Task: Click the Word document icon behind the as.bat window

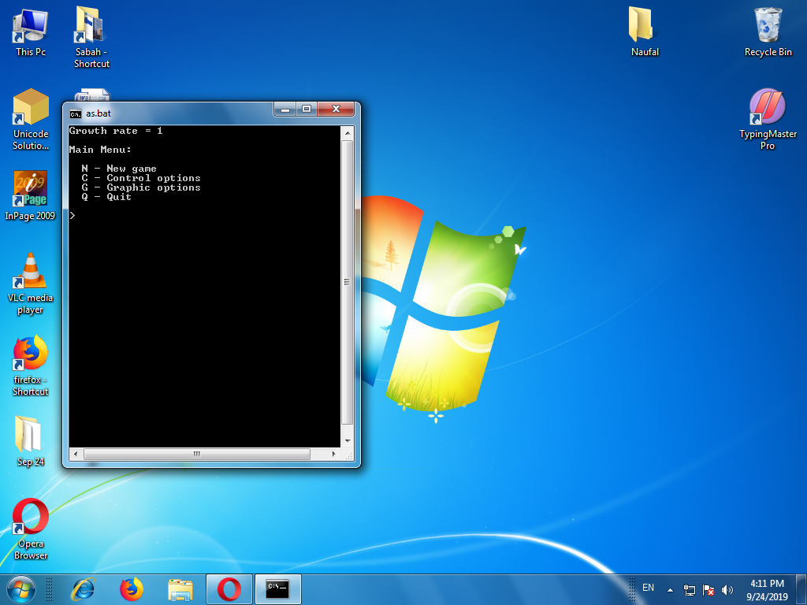Action: [93, 95]
